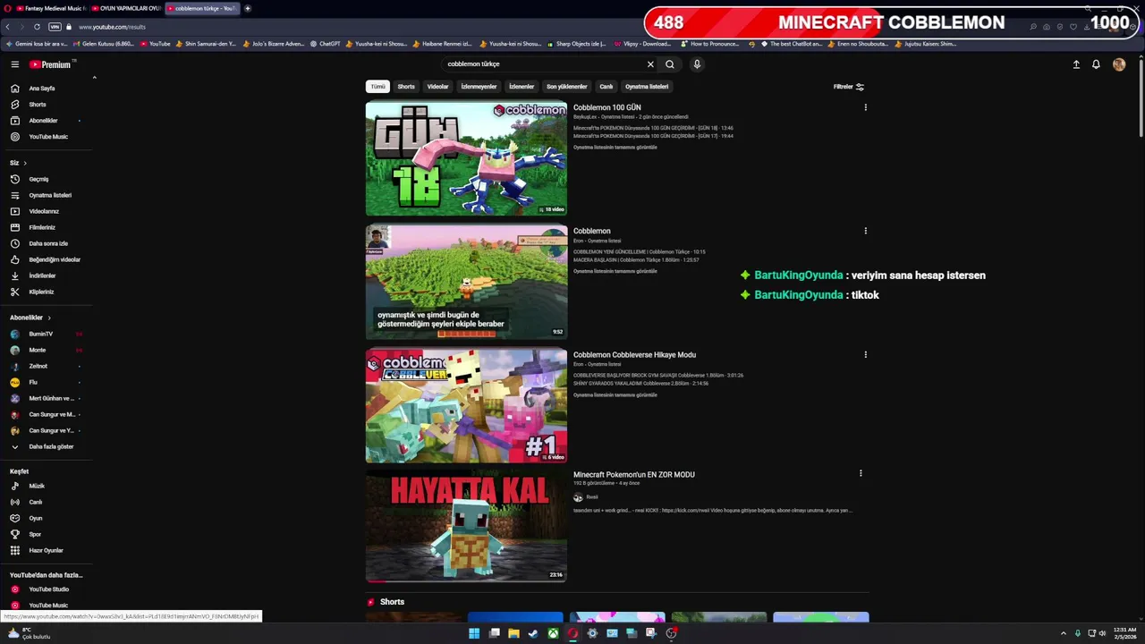Select the Oynatma listeleri filter chip
This screenshot has height=644, width=1145.
click(x=647, y=87)
